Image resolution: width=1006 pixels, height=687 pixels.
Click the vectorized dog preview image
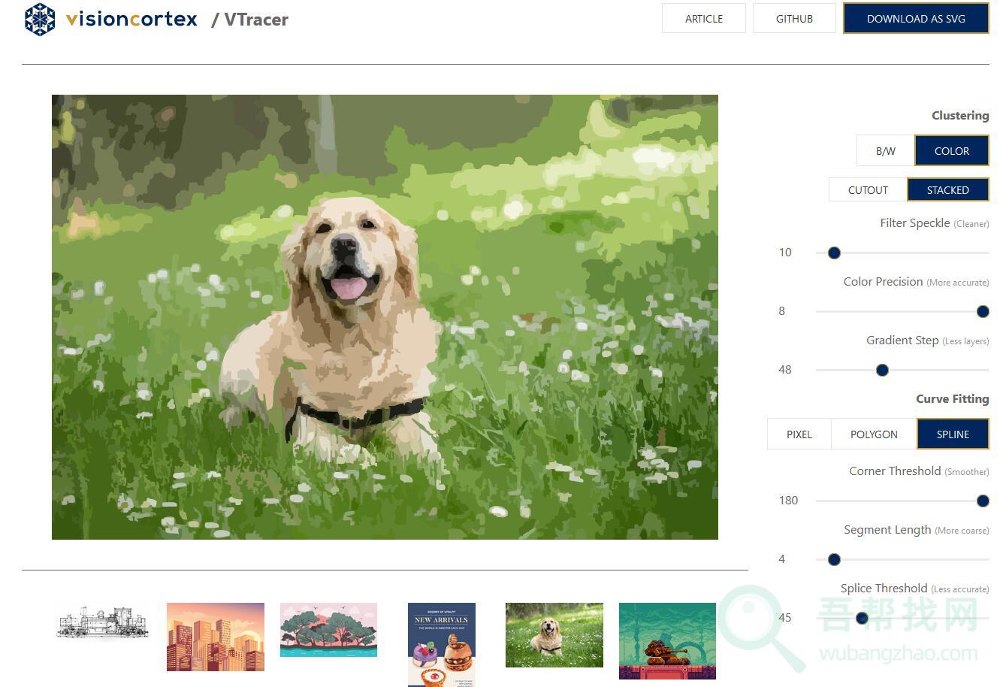[x=385, y=316]
